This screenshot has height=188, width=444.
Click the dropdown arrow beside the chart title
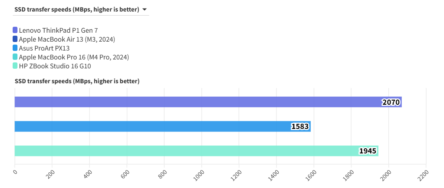(144, 10)
